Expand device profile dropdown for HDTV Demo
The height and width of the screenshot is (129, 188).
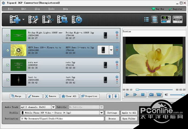(x=111, y=50)
